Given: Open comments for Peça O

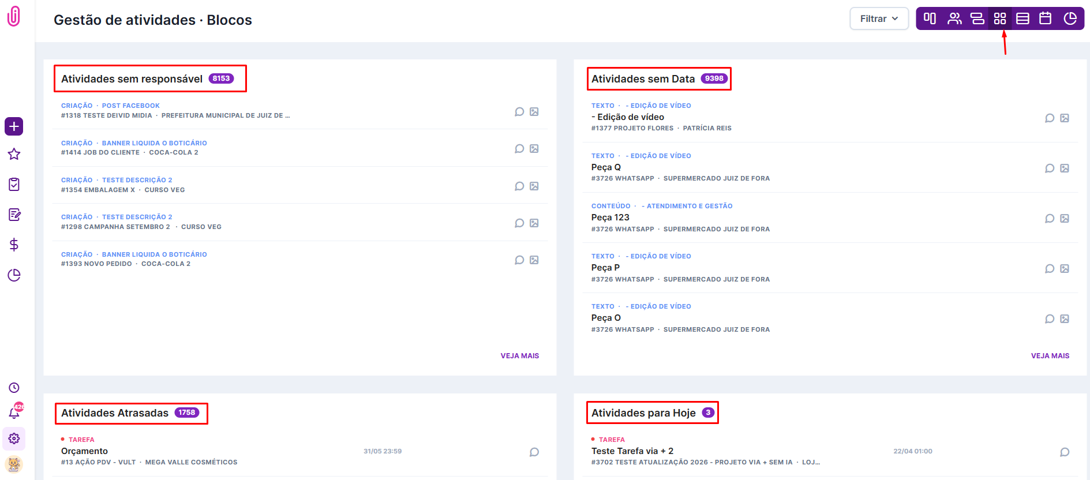Looking at the screenshot, I should [1050, 318].
